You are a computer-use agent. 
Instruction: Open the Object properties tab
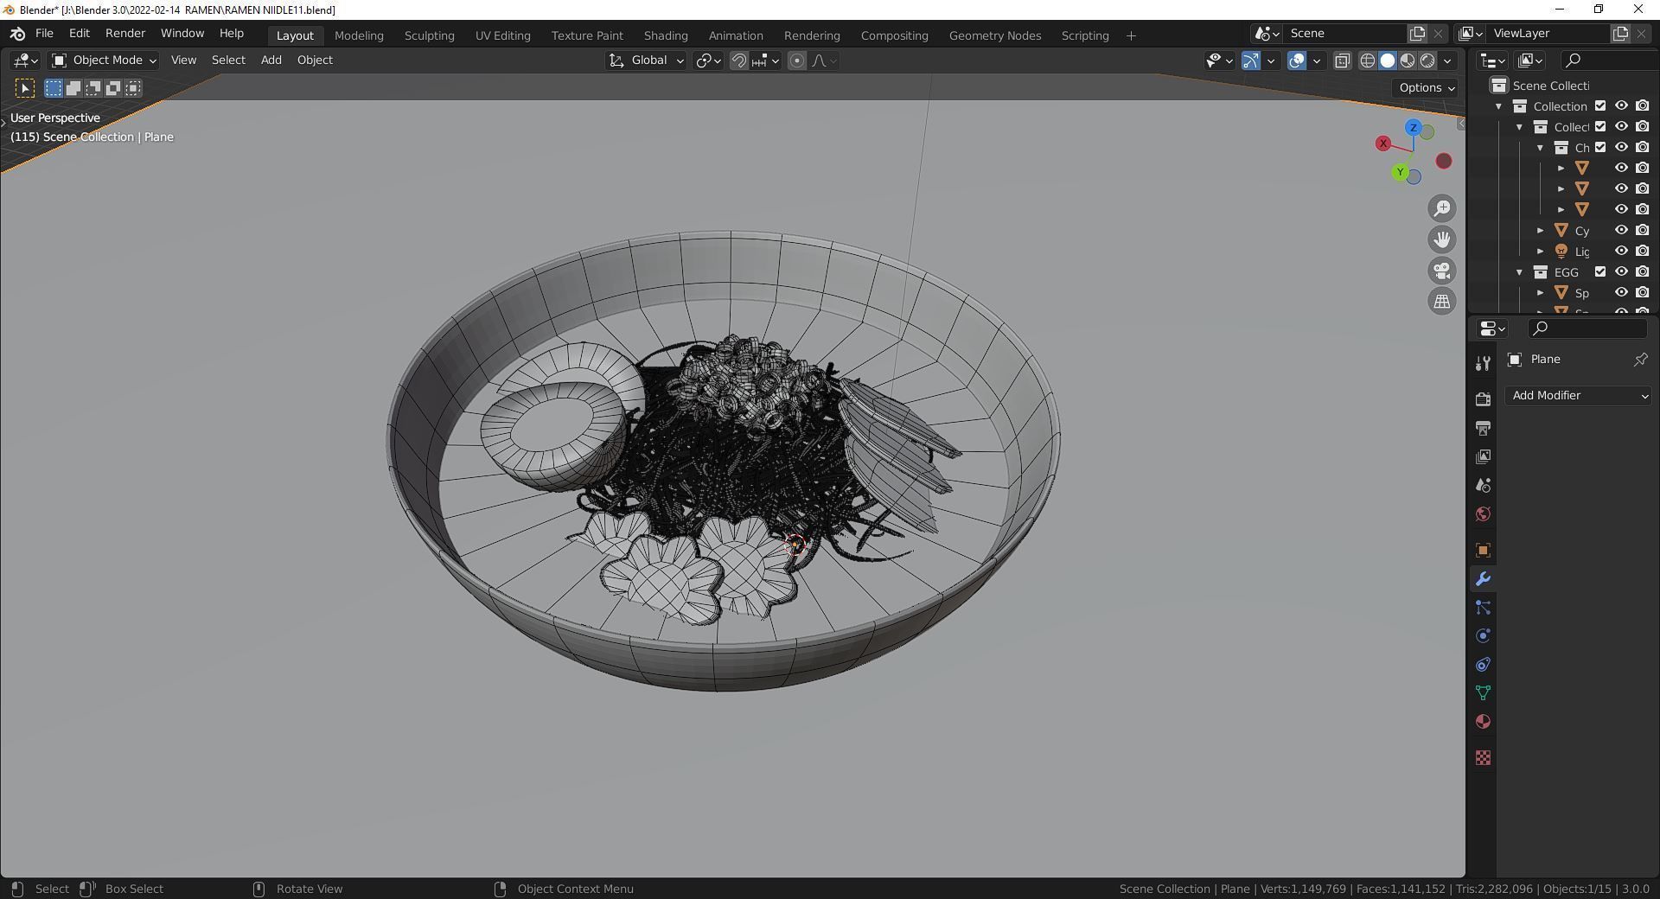tap(1483, 550)
